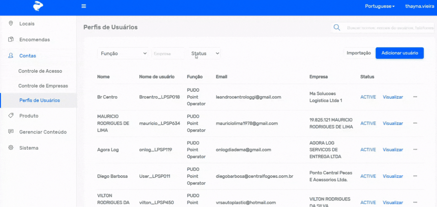Click the rabbit logo in header
Viewport: 437px width, 207px height.
tap(38, 6)
